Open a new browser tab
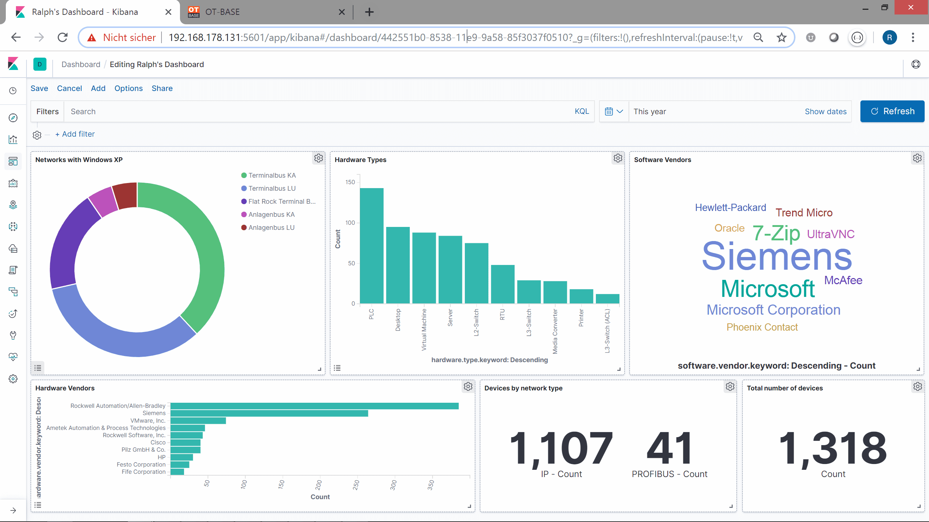Viewport: 929px width, 522px height. [x=369, y=12]
